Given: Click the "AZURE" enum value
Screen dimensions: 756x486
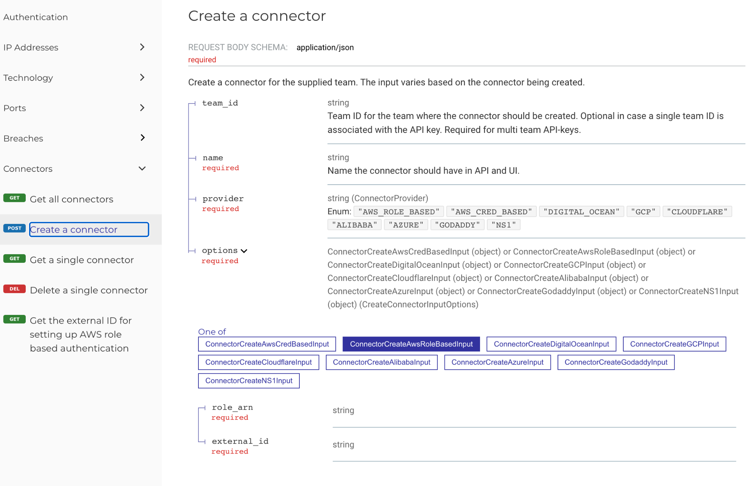Looking at the screenshot, I should pos(406,225).
